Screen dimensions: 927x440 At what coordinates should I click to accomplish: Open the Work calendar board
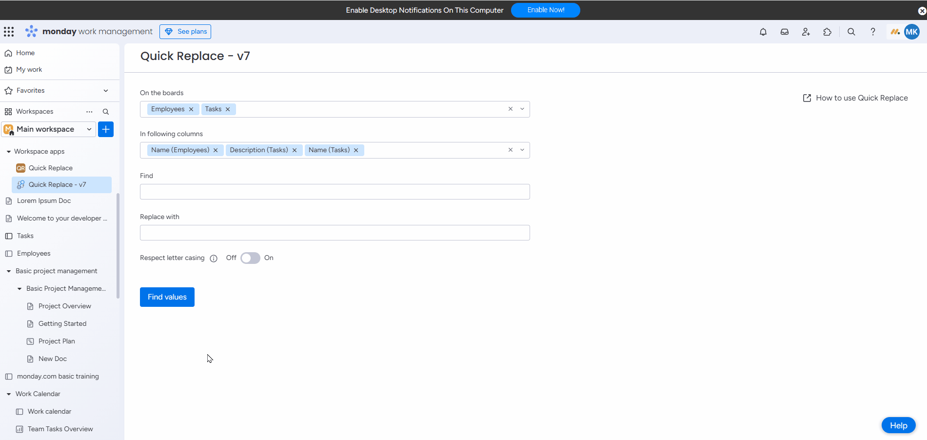(x=49, y=412)
